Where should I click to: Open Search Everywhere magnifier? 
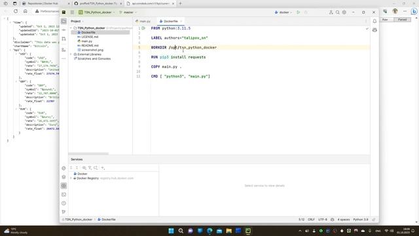pyautogui.click(x=338, y=12)
